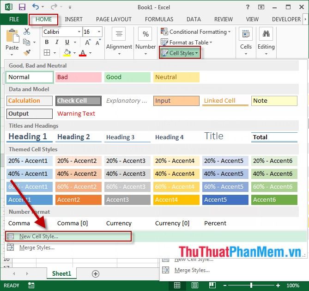309x291 pixels.
Task: Click the Increase Font Size icon
Action: [88, 42]
